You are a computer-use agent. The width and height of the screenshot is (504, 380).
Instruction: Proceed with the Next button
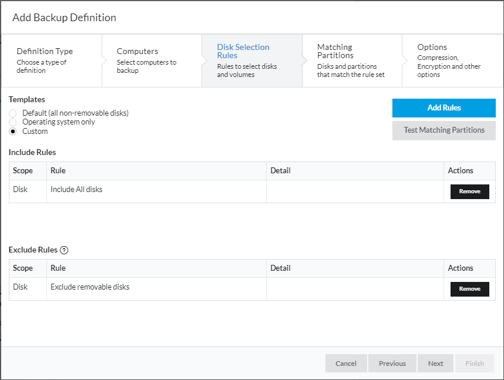tap(435, 364)
